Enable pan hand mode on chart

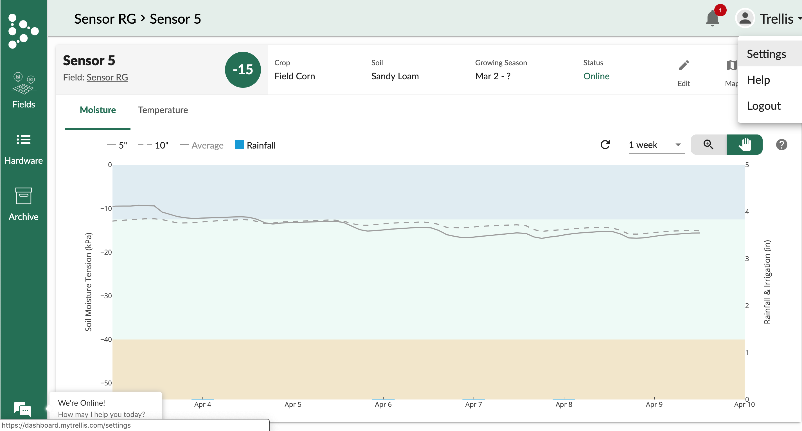tap(744, 145)
